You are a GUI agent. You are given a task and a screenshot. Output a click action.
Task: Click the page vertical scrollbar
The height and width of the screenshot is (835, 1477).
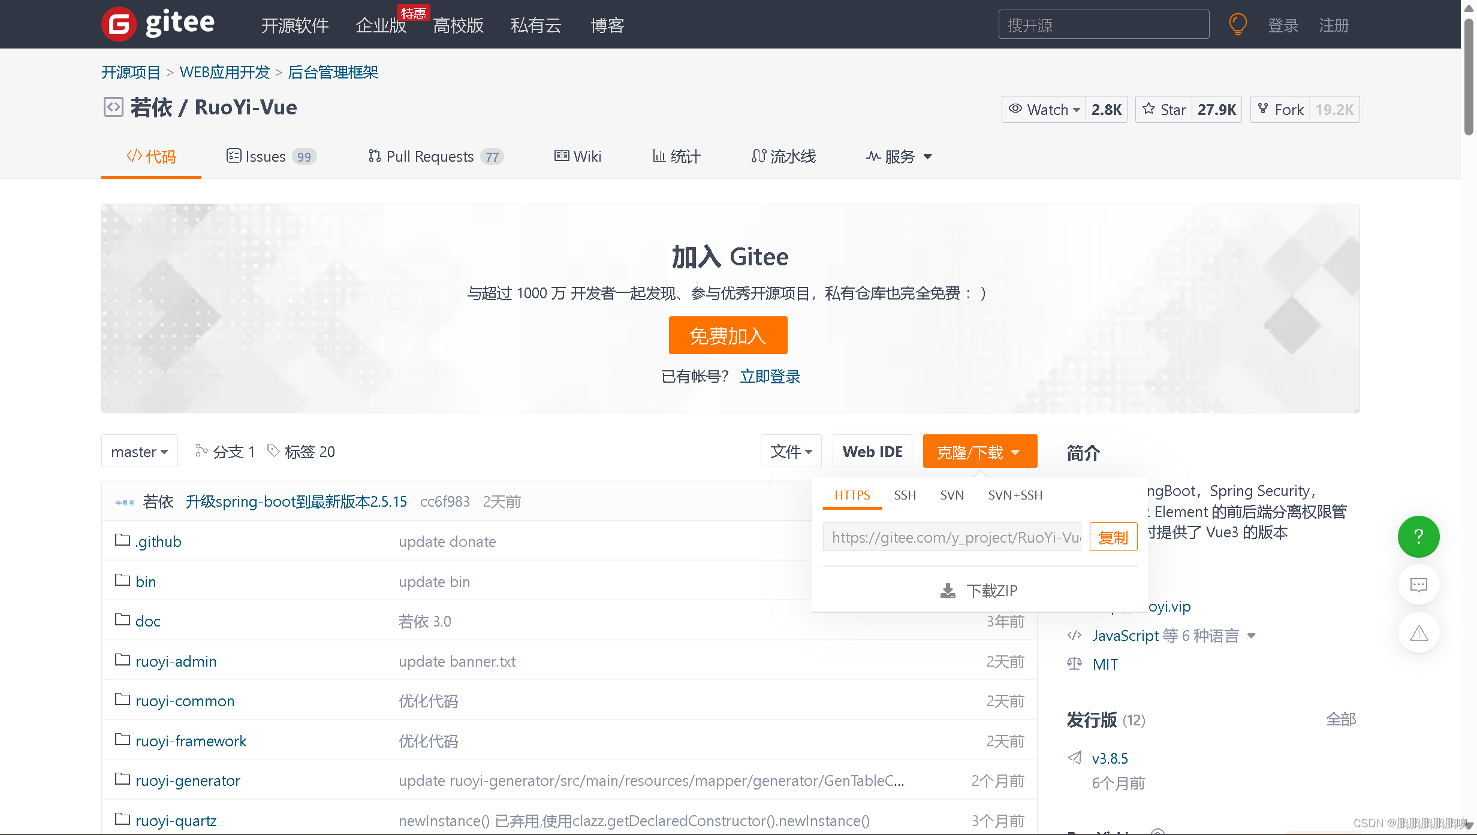point(1469,78)
